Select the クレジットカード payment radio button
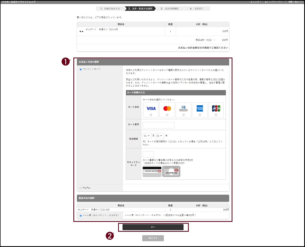Viewport: 305px width, 247px height. pos(81,69)
